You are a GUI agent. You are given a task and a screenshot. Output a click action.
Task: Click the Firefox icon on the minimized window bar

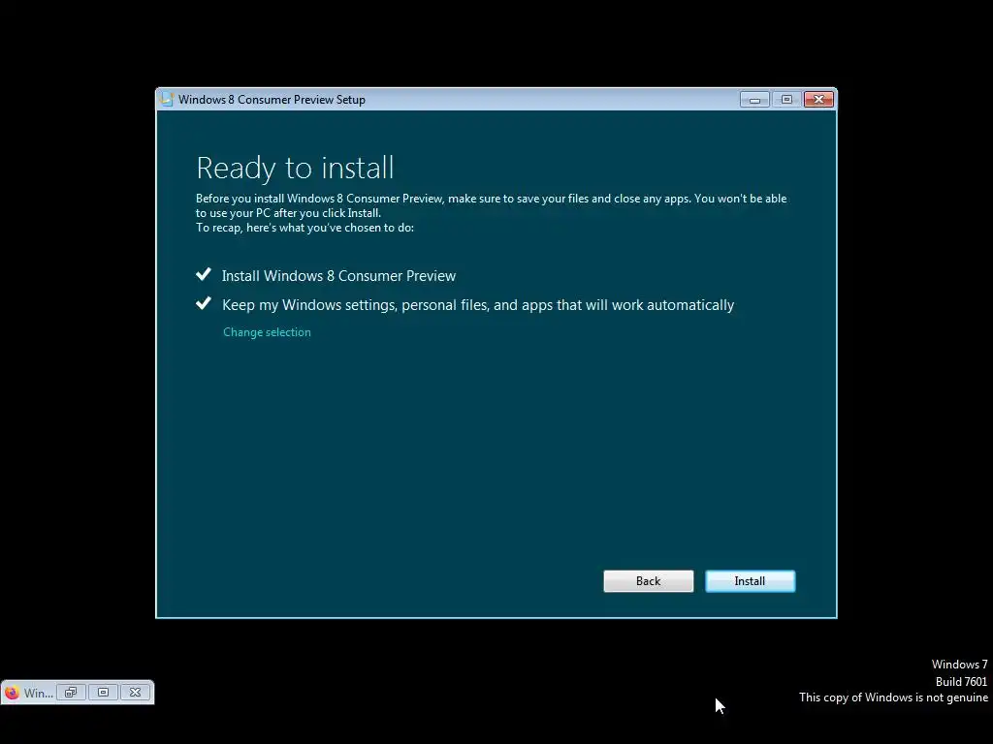[12, 693]
